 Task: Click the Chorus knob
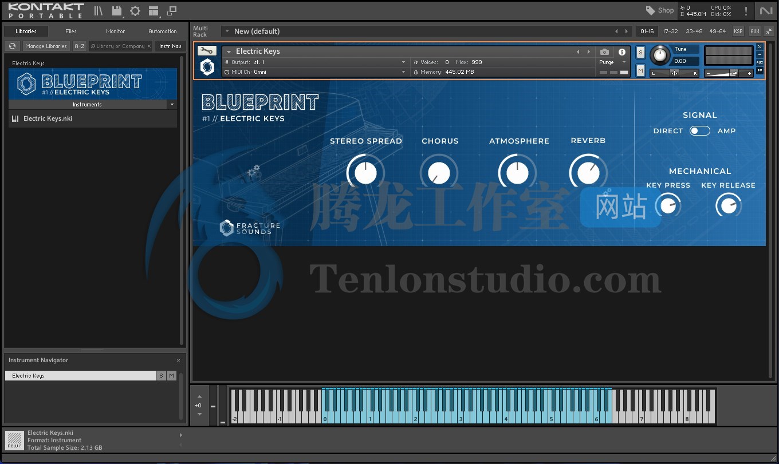tap(439, 173)
